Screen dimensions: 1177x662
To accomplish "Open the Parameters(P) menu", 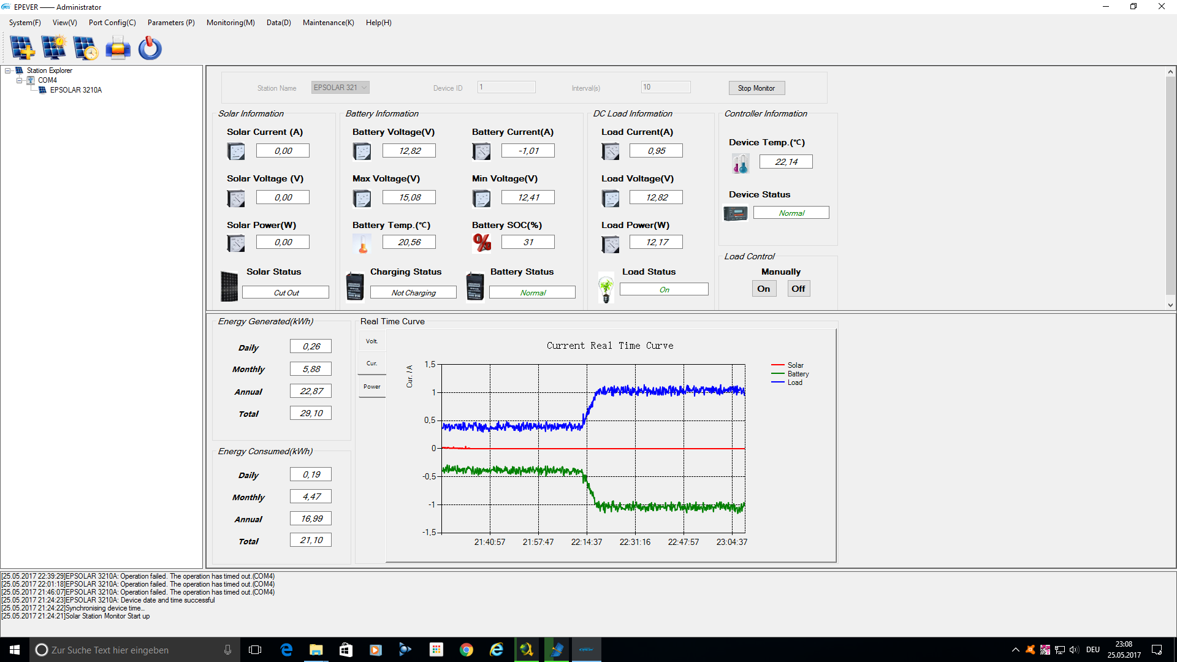I will click(x=171, y=23).
